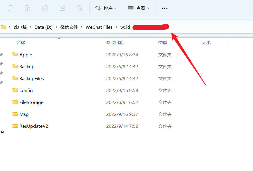Click the Share icon in the toolbar

coord(62,8)
